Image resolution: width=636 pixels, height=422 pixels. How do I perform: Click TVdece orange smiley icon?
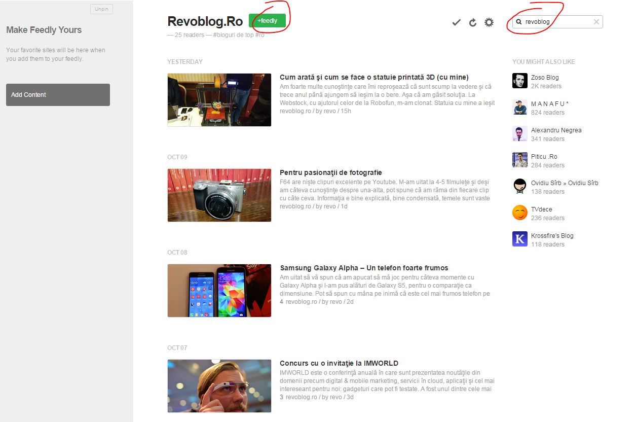520,213
